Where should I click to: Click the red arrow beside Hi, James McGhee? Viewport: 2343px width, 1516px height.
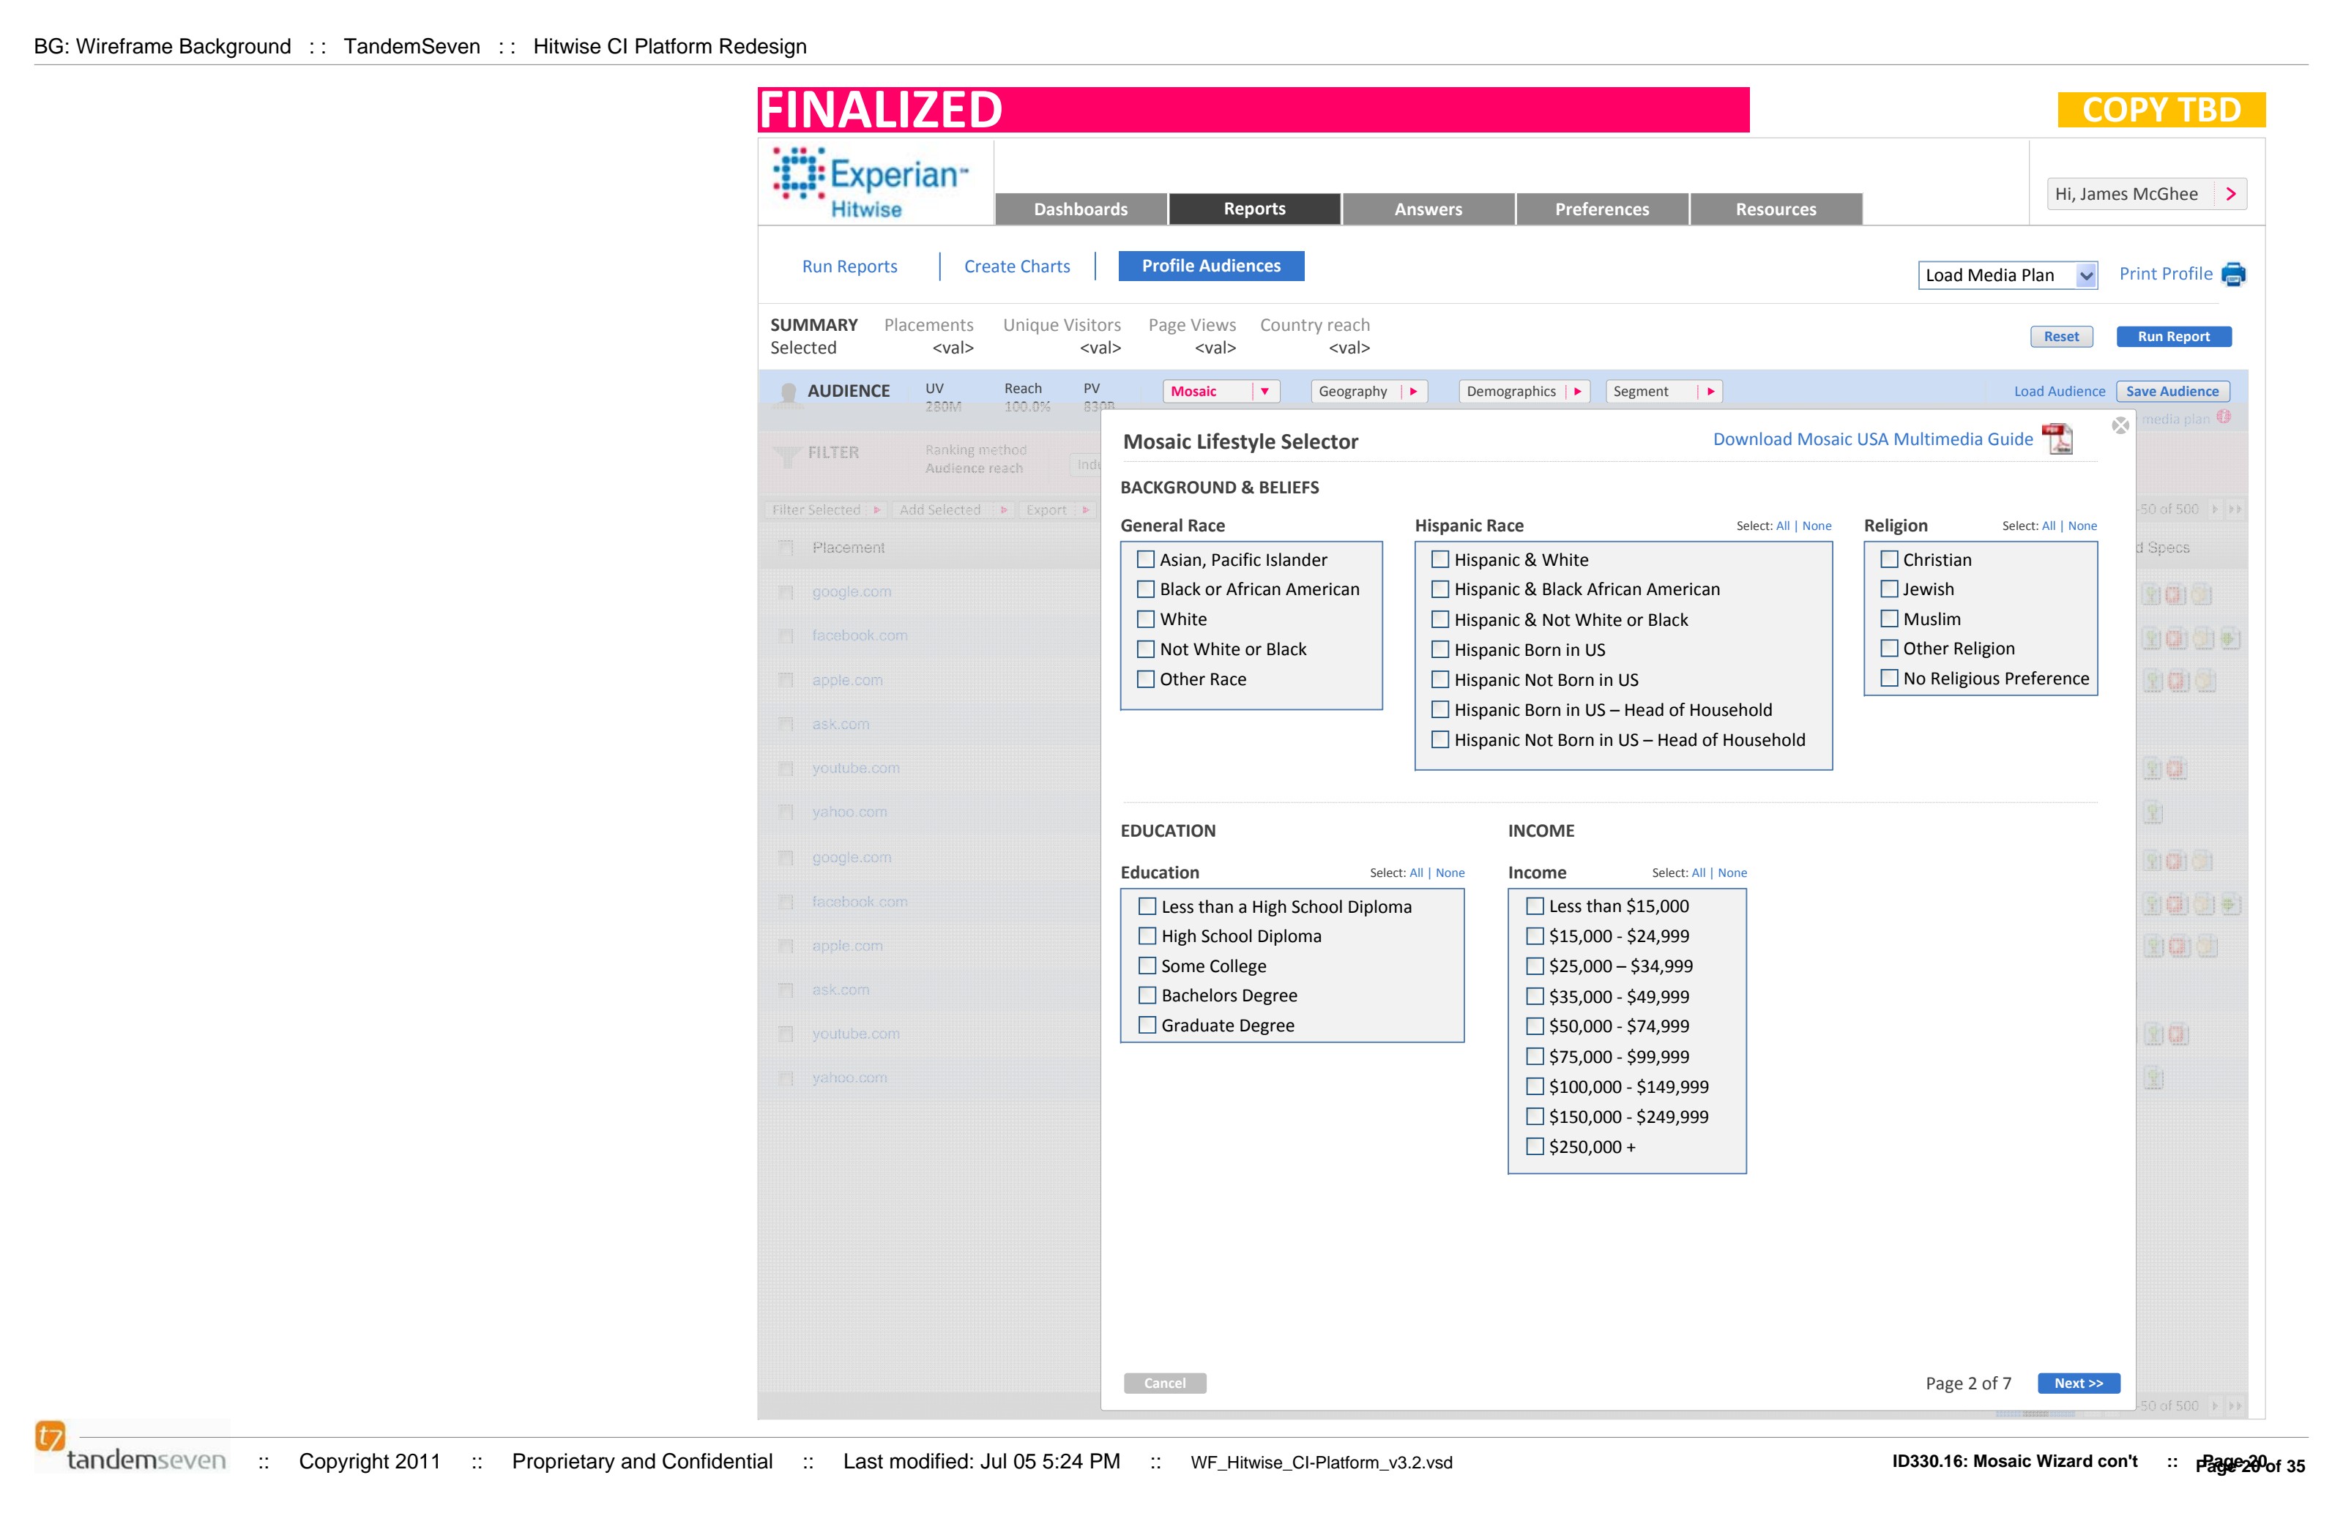click(2231, 194)
